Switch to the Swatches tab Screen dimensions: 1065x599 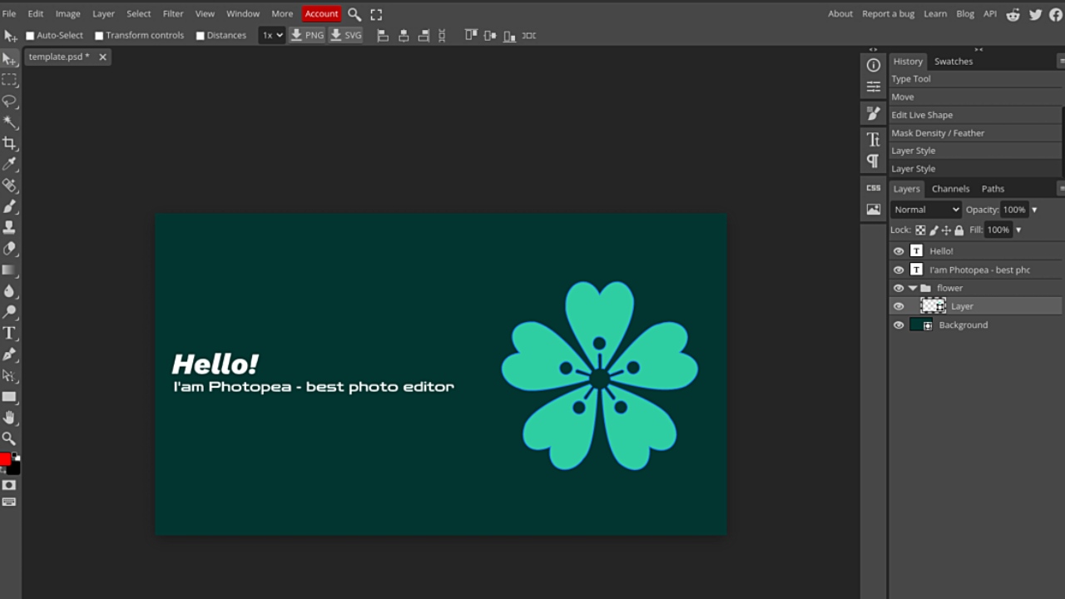pyautogui.click(x=954, y=61)
